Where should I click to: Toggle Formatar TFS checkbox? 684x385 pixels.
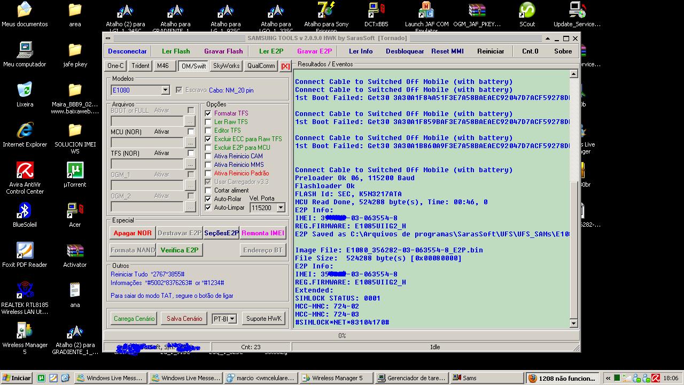point(208,113)
